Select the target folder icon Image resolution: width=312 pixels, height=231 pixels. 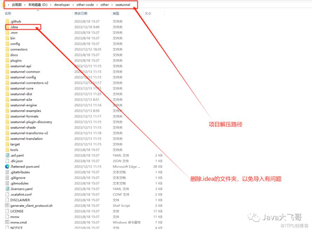coord(7,144)
